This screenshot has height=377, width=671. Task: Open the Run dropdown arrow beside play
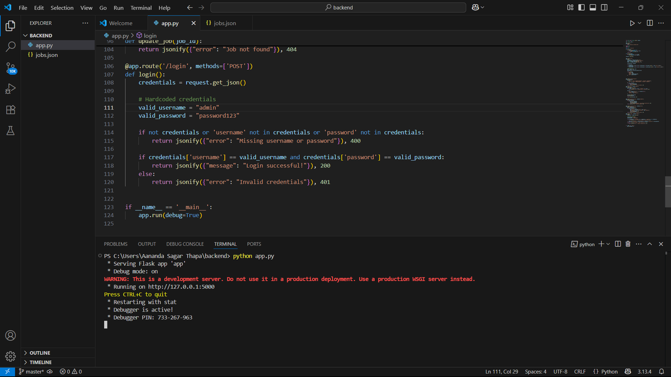tap(640, 23)
